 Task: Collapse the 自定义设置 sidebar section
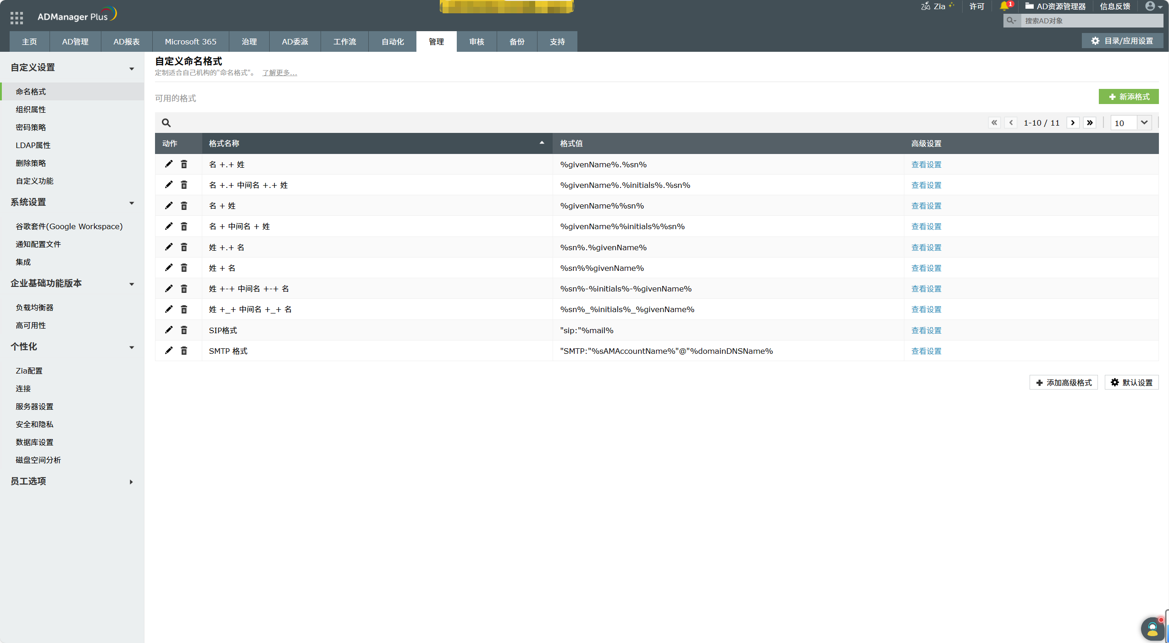click(x=131, y=68)
